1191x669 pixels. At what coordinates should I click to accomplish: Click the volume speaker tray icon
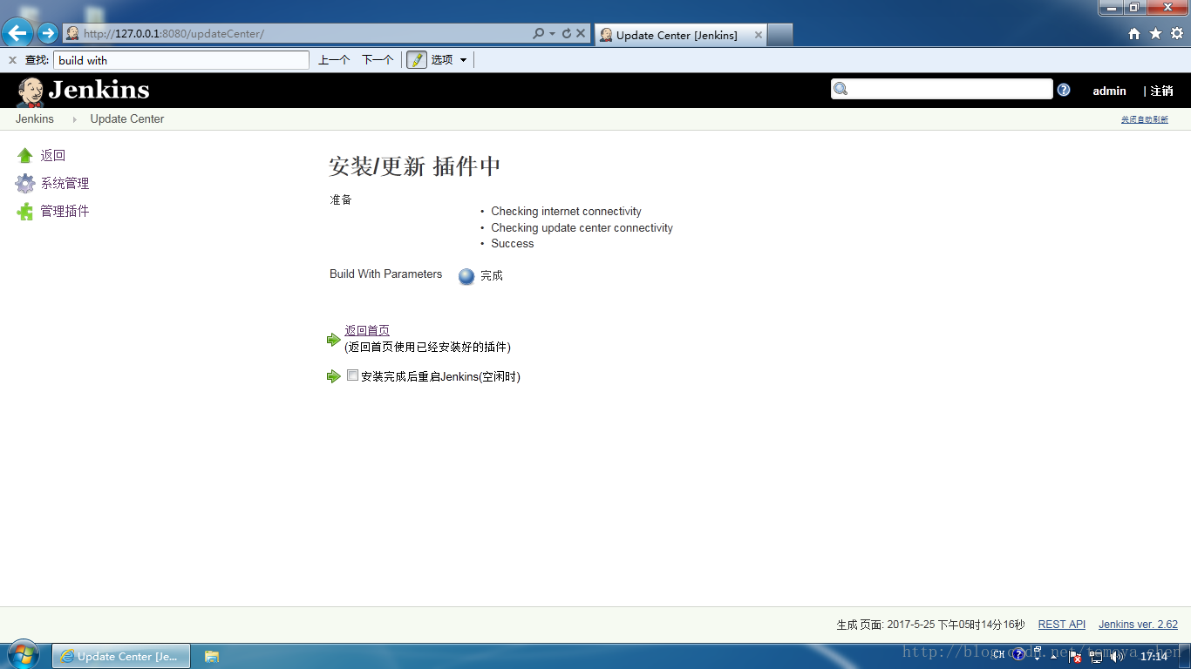click(1116, 657)
